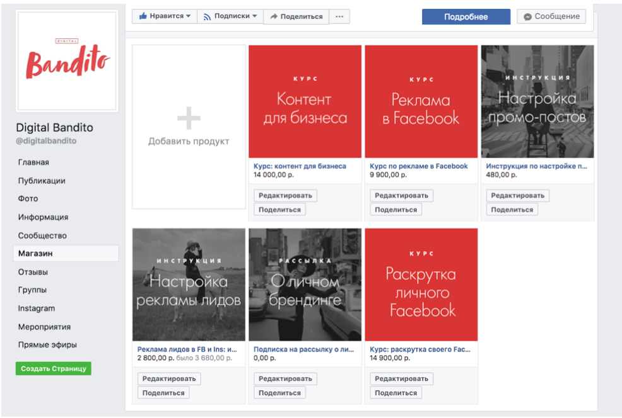Viewport: 622px width, 418px height.
Task: Click Поделиться under Реклама лидов product
Action: click(x=163, y=393)
